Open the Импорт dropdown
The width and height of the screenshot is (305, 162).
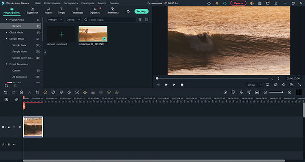(55, 19)
